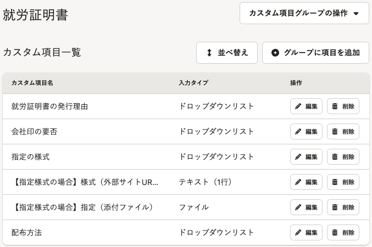Edit the 就労証明書の発行理由 item
This screenshot has height=247, width=372.
pos(306,106)
